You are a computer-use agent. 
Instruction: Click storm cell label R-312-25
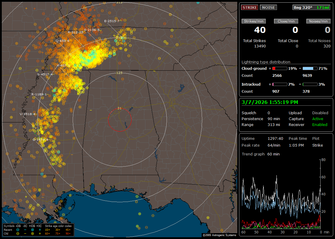pos(76,32)
